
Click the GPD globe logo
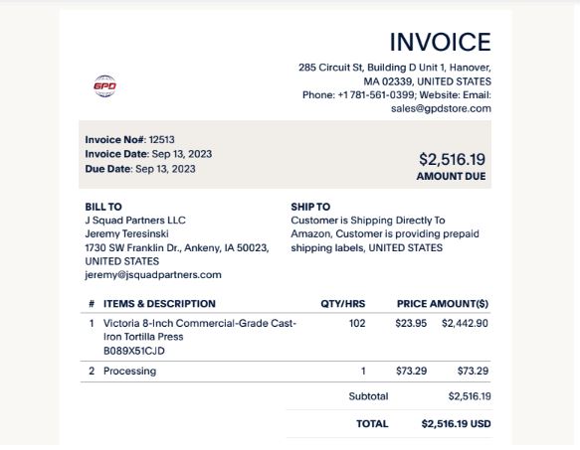click(104, 86)
